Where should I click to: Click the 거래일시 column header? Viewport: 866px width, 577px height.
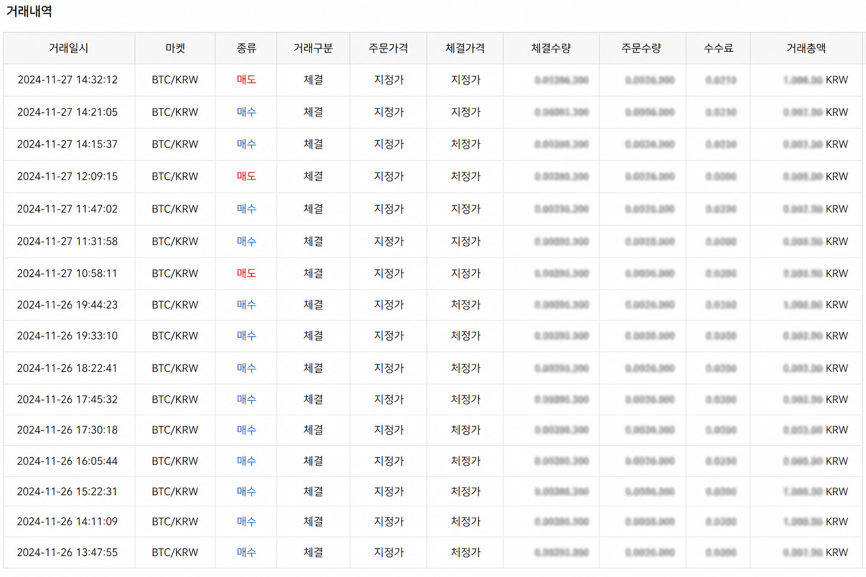(69, 48)
